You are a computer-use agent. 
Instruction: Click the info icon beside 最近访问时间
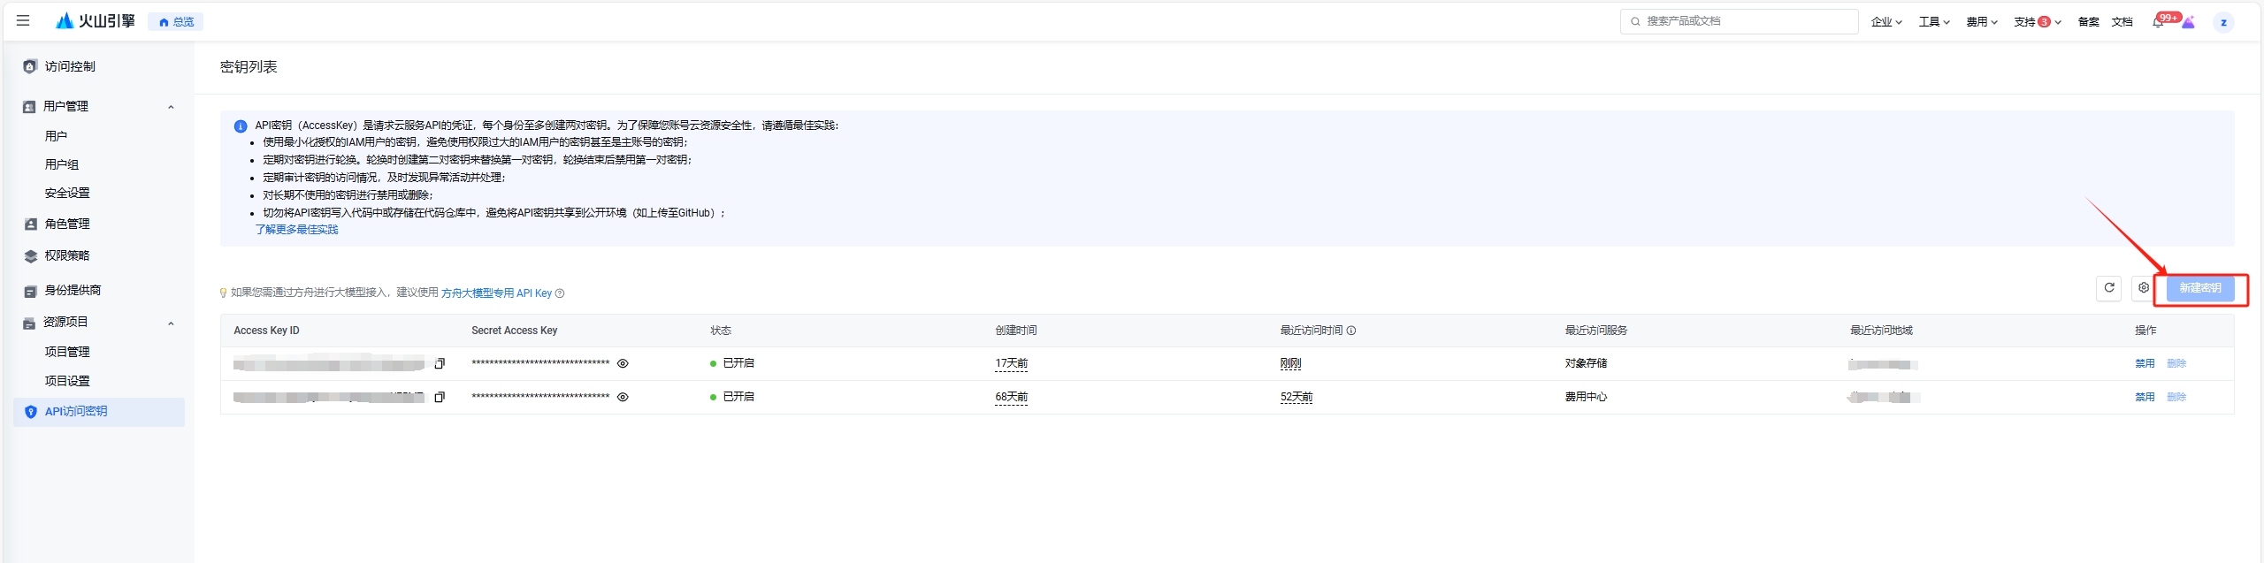1351,331
